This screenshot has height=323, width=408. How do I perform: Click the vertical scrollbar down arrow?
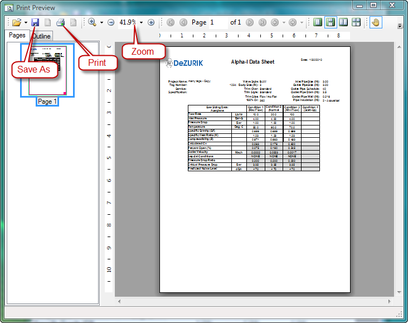(399, 292)
